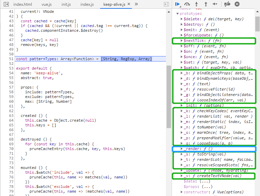Set breakpoint on line number 64
The image size is (260, 196).
[11, 120]
